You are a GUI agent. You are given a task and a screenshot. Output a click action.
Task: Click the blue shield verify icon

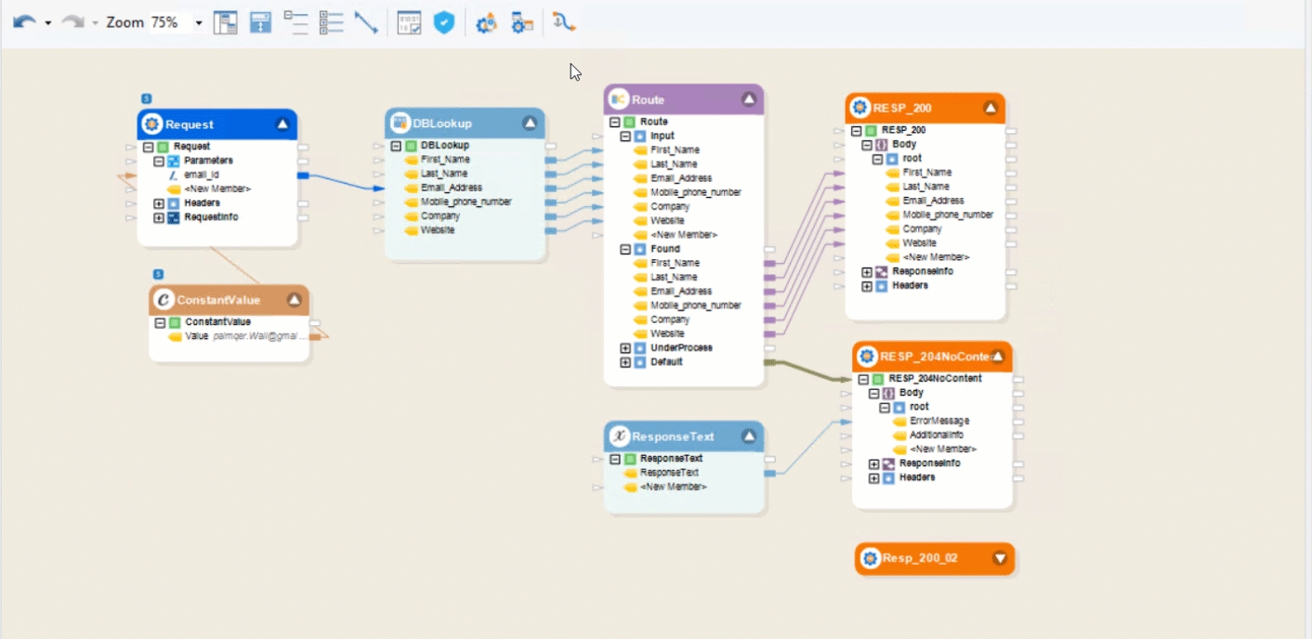445,23
